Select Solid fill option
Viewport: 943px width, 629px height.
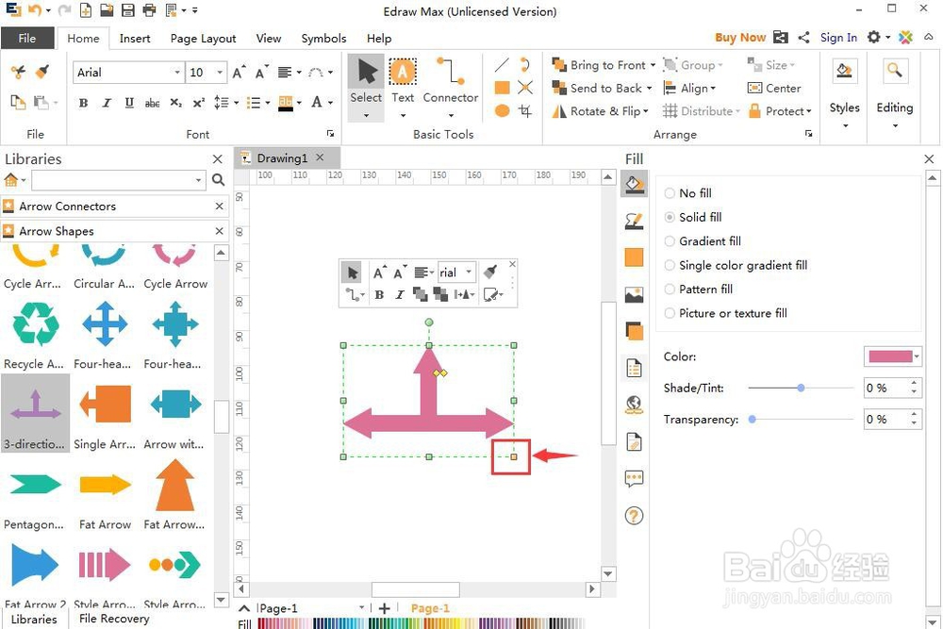693,217
